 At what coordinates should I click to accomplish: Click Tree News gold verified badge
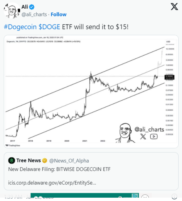[x=45, y=160]
